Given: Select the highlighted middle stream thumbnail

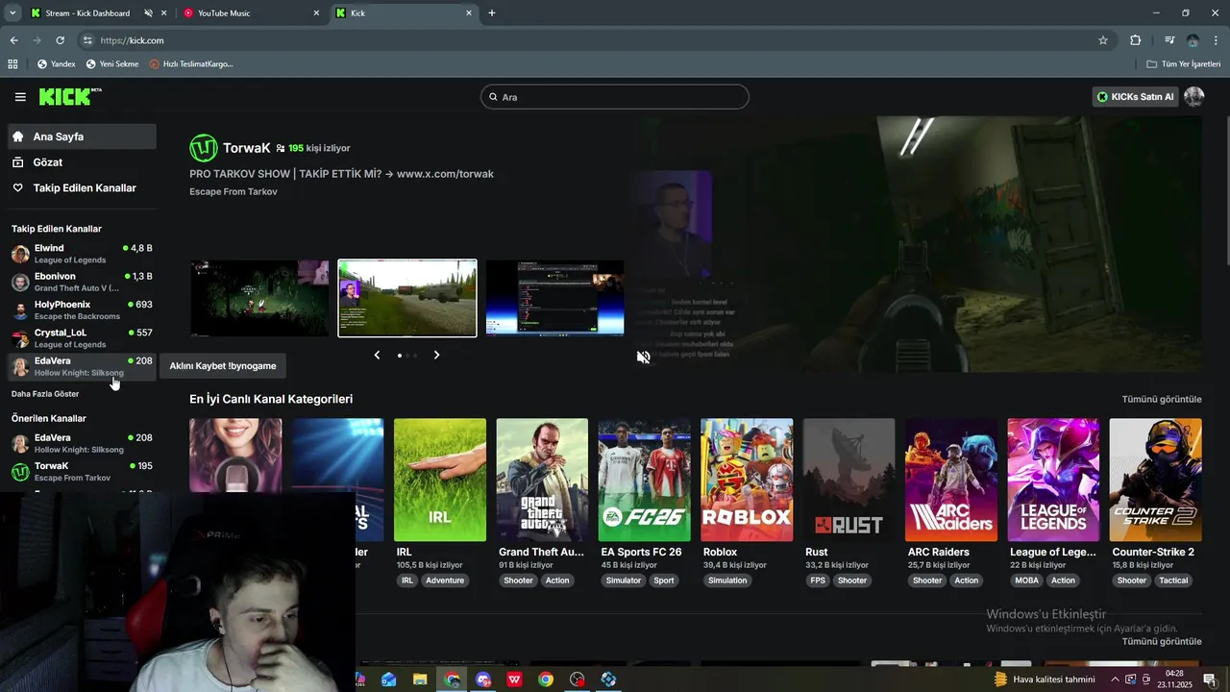Looking at the screenshot, I should tap(407, 298).
